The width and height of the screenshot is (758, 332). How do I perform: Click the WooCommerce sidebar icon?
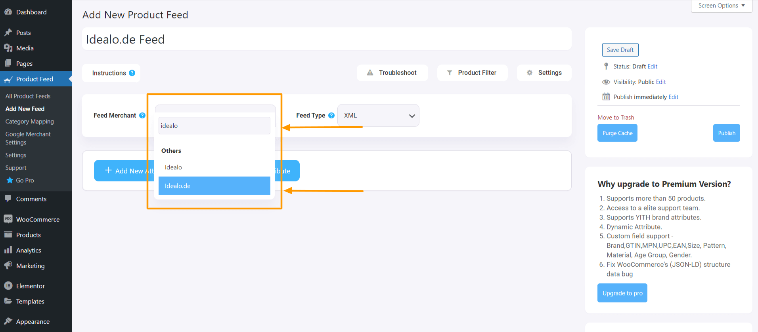[x=8, y=219]
